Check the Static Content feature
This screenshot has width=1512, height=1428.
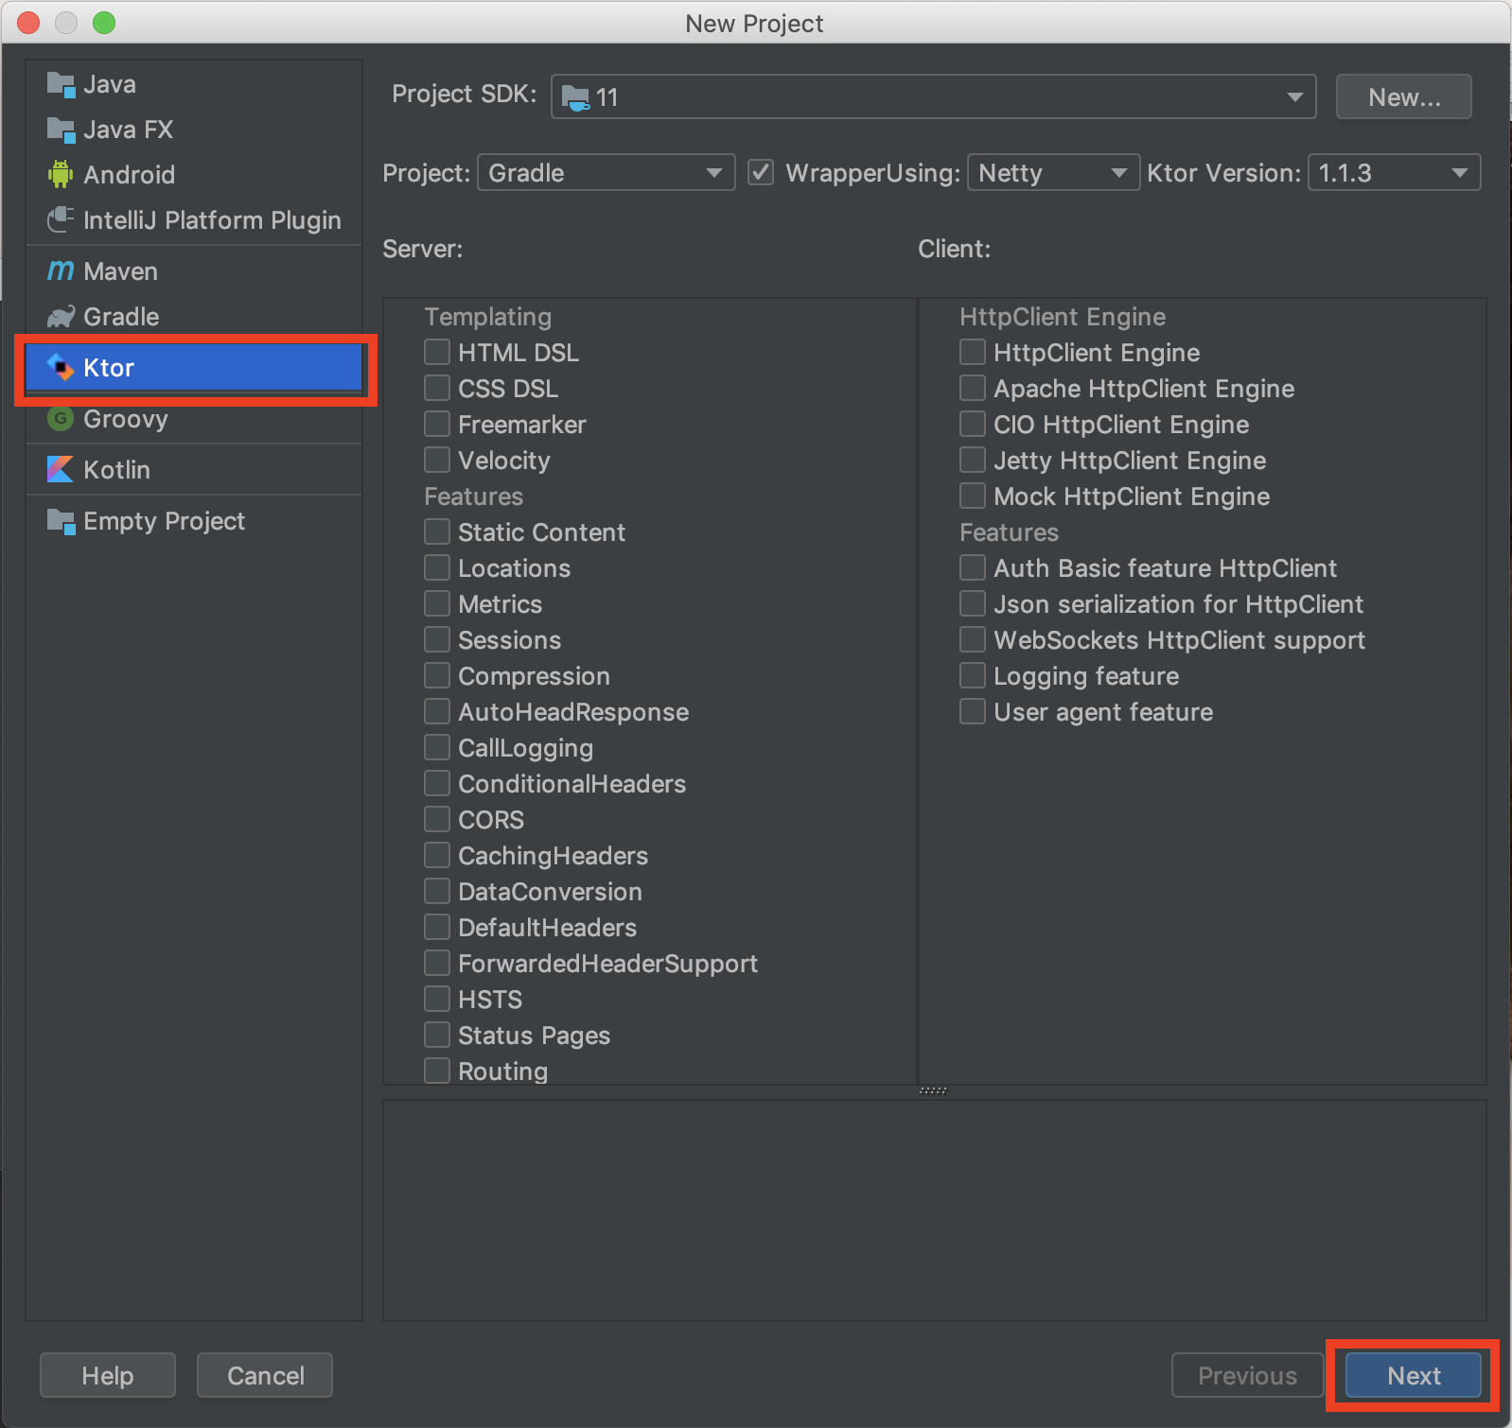point(437,532)
